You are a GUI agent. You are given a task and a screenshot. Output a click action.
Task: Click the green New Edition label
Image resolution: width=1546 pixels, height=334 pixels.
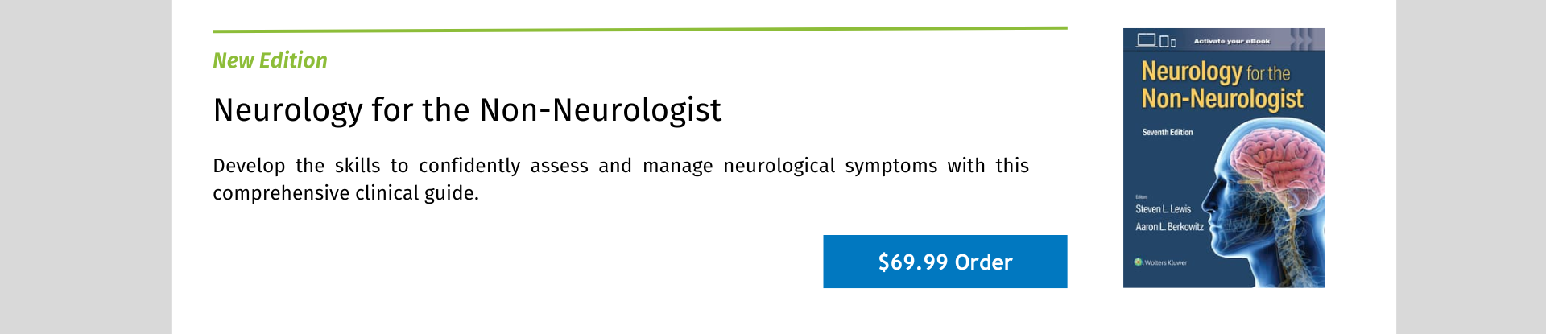[270, 60]
